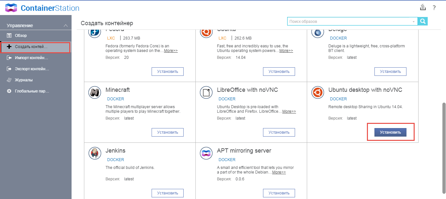Select Создать контей… in the sidebar

[x=35, y=47]
